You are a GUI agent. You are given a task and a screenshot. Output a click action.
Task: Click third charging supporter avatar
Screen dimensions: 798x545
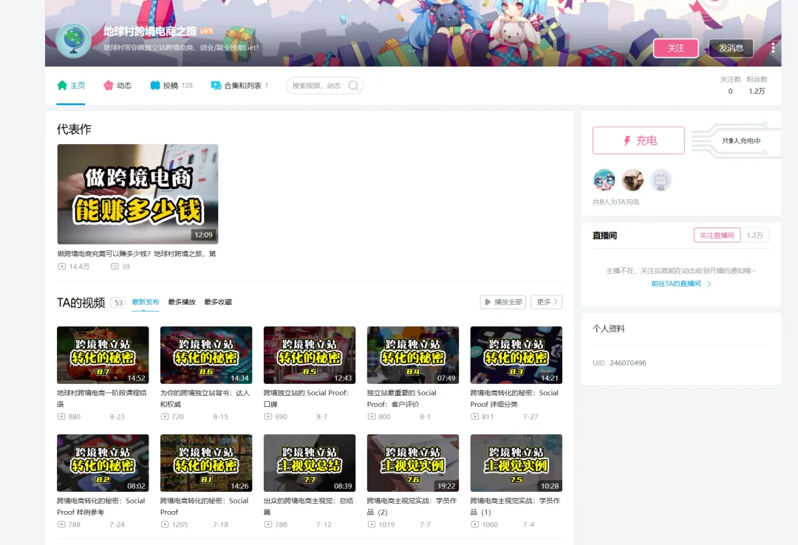661,179
